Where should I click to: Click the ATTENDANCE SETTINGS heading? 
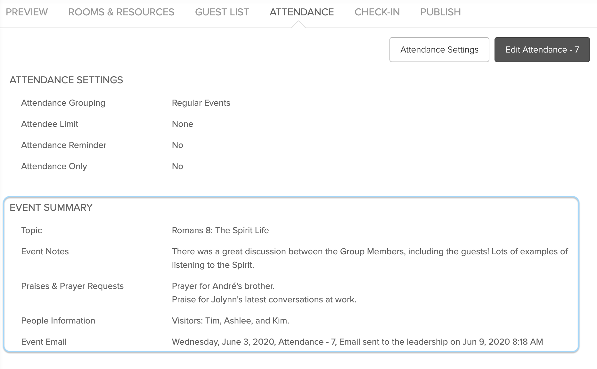click(x=66, y=80)
